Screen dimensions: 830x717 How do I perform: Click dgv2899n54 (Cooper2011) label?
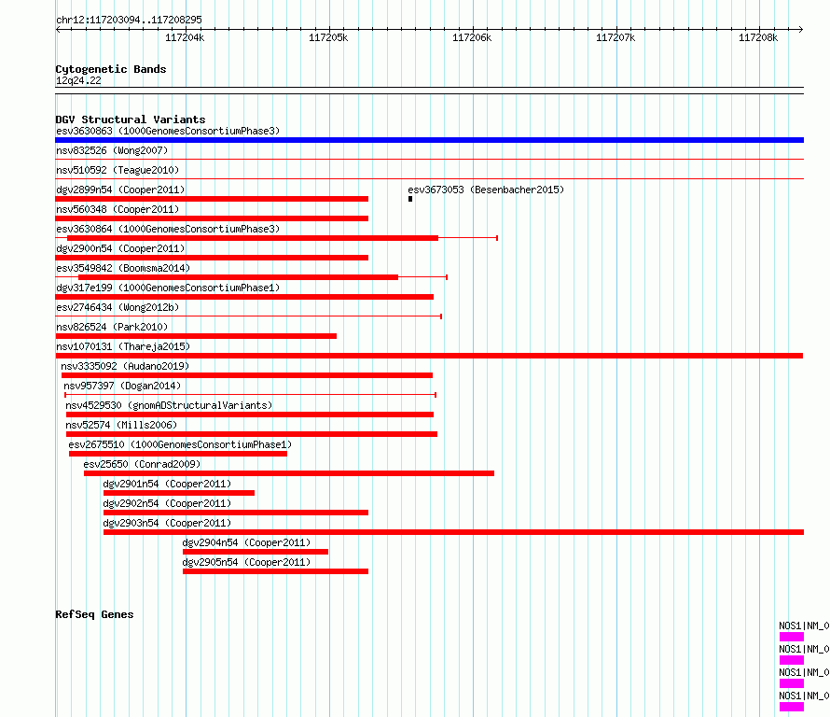(x=120, y=190)
